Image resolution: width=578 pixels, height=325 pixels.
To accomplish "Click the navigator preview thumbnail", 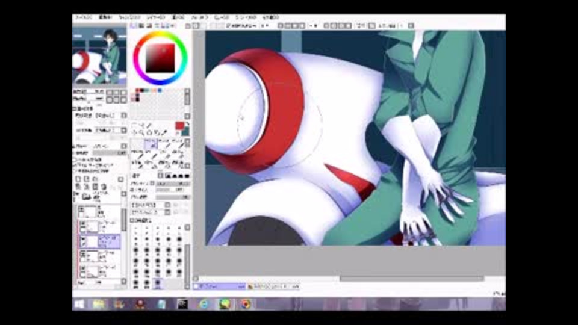I will (x=99, y=57).
